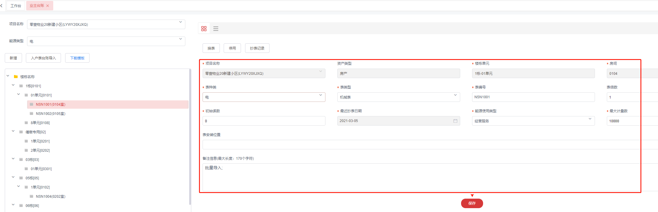Screen dimensions: 658x212
Task: Switch to list view icon
Action: coord(216,29)
